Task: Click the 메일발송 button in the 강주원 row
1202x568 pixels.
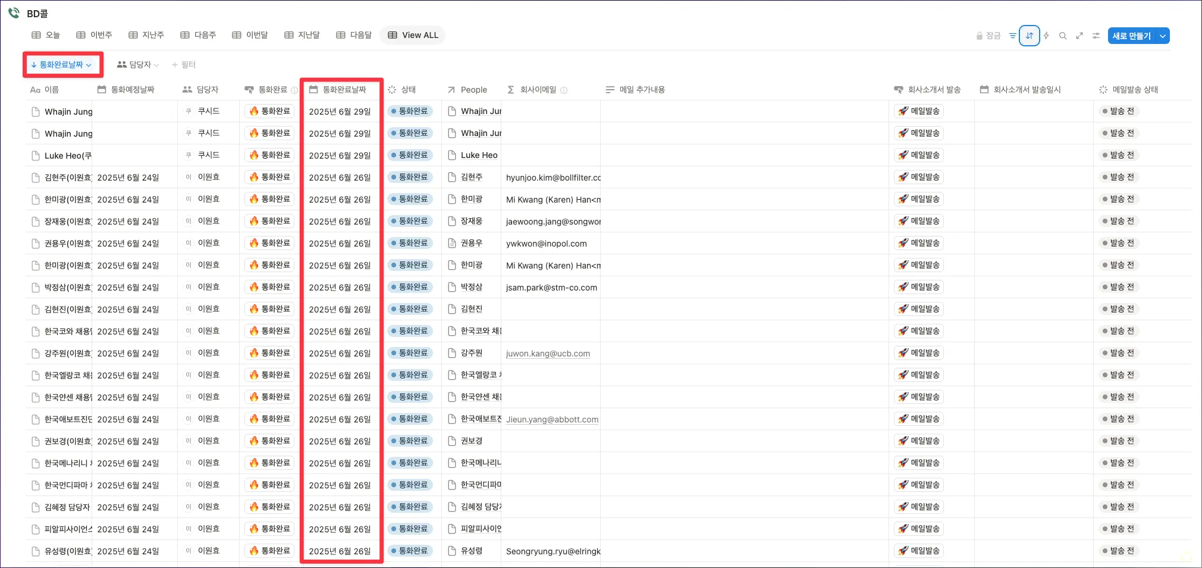Action: coord(919,353)
